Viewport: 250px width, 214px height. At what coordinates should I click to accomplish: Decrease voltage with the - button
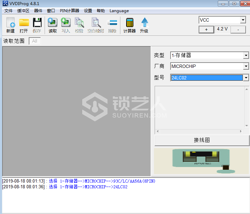point(238,29)
